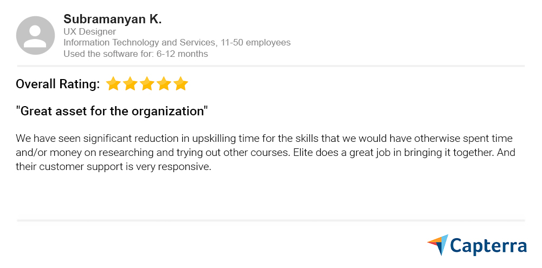Click the "Overall Rating:" label
The image size is (542, 268).
point(57,84)
